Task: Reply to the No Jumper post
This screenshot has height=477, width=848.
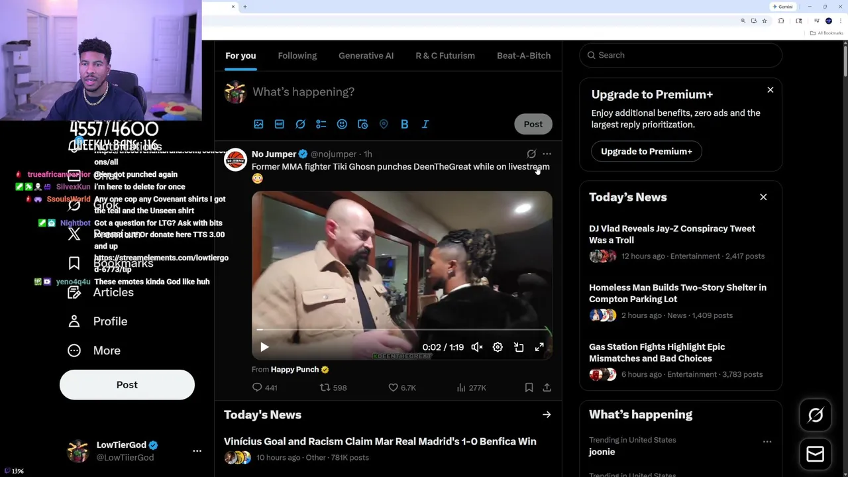Action: 264,388
